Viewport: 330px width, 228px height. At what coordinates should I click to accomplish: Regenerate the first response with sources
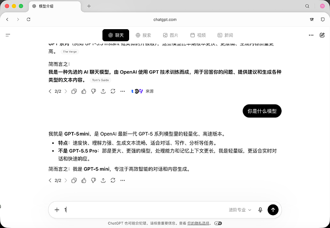point(113,91)
